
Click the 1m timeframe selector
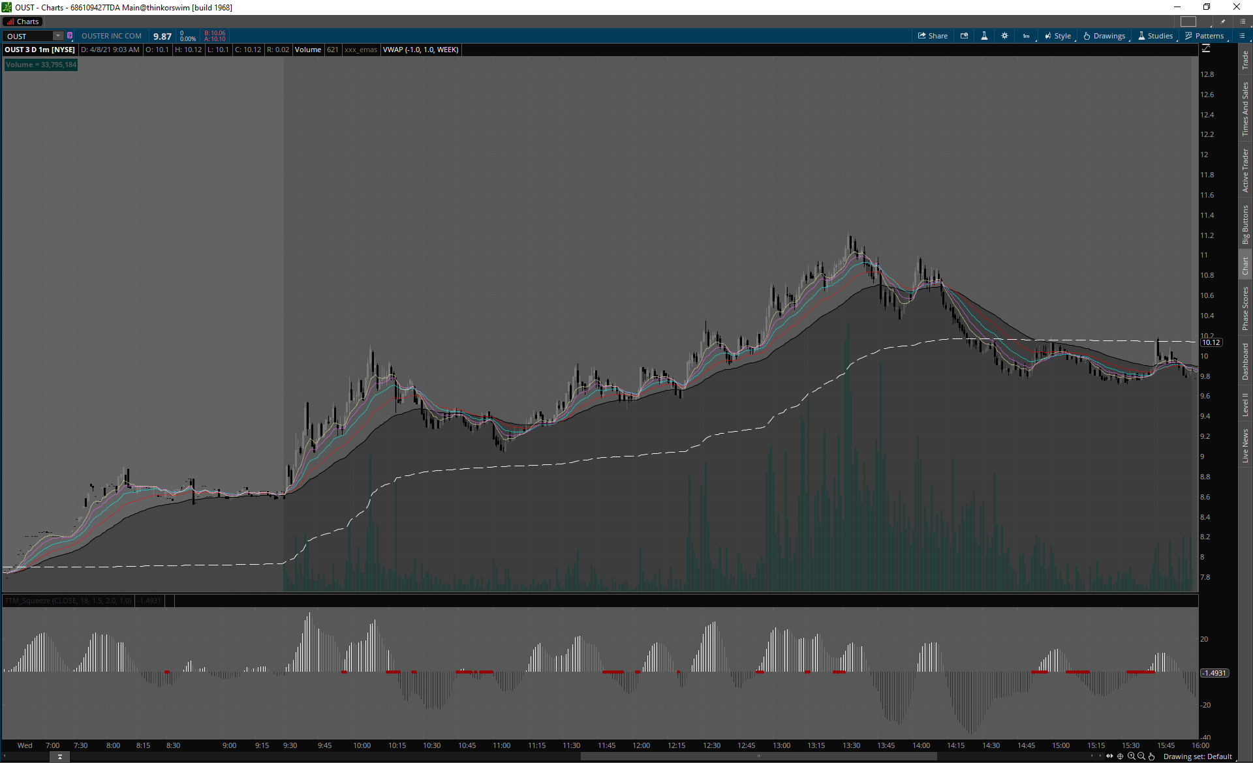1026,36
